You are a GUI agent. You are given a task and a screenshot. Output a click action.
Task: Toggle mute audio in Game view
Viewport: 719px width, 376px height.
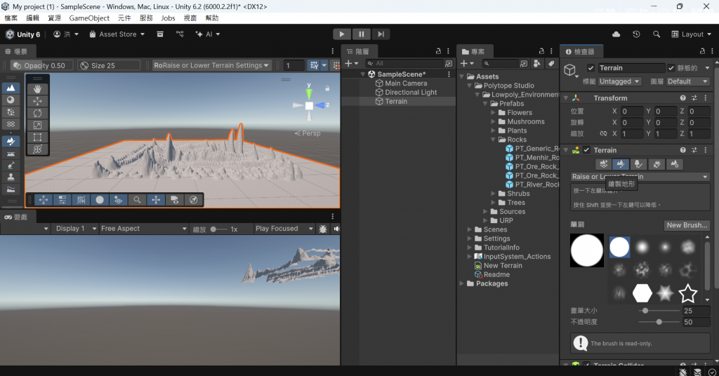click(336, 229)
